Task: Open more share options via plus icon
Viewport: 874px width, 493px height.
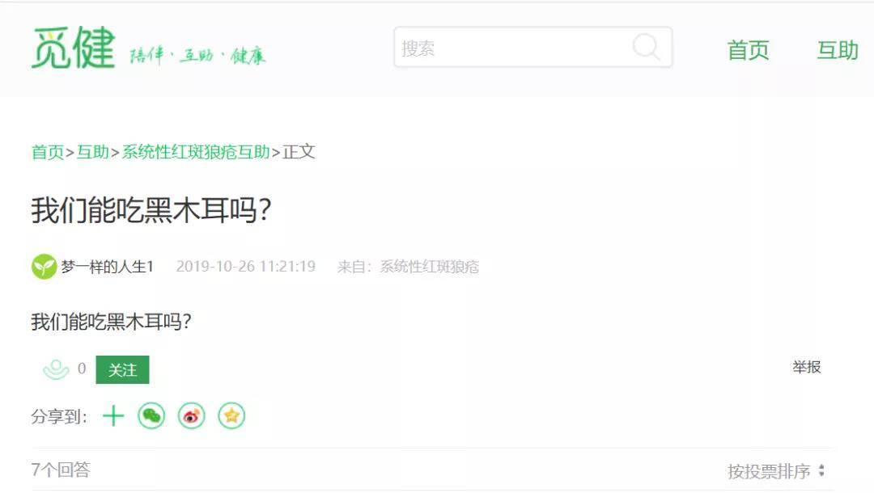Action: click(x=113, y=415)
